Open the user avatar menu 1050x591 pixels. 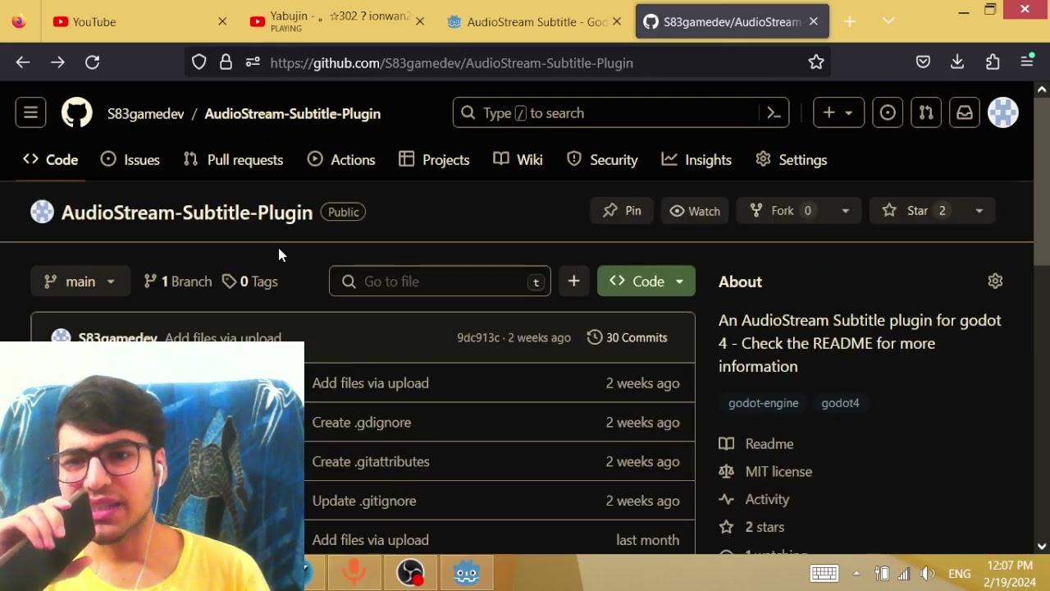(x=1003, y=113)
